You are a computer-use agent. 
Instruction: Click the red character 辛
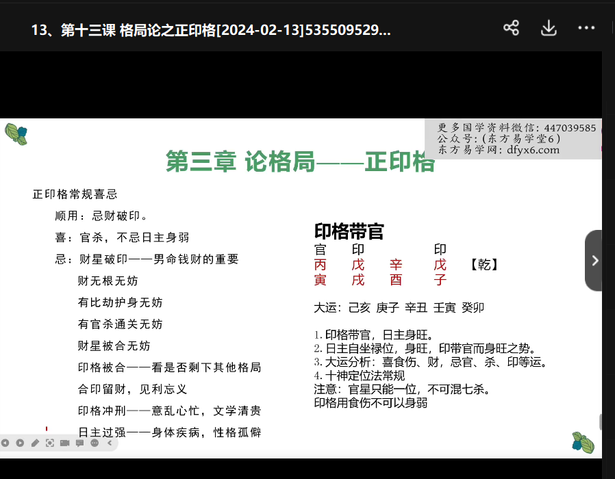396,265
